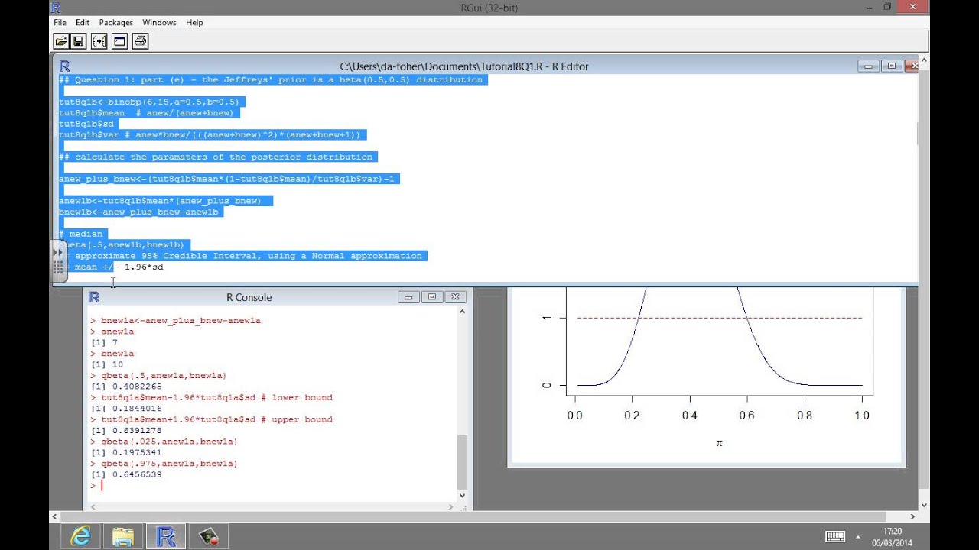The width and height of the screenshot is (979, 550).
Task: Click the RGui horizontal scroll right arrow
Action: point(913,516)
